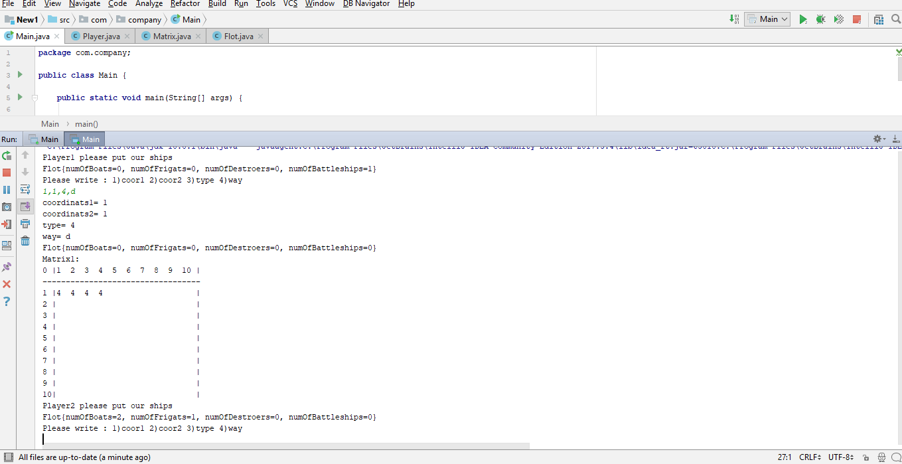Click the Exit icon in Run sidebar
The height and width of the screenshot is (464, 902).
(x=7, y=224)
